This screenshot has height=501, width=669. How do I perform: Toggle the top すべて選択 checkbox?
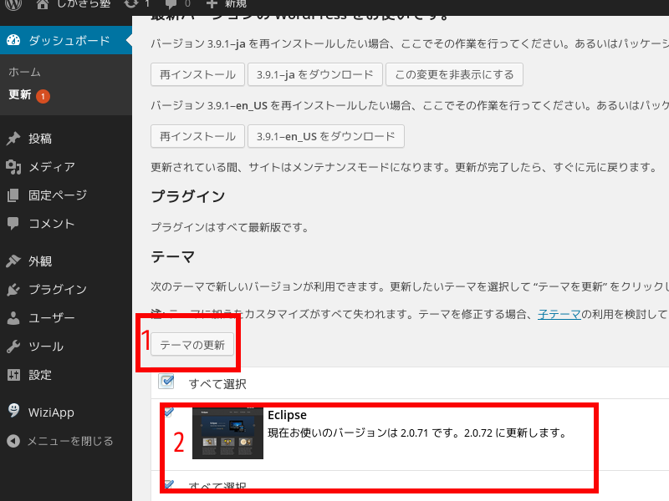[166, 382]
